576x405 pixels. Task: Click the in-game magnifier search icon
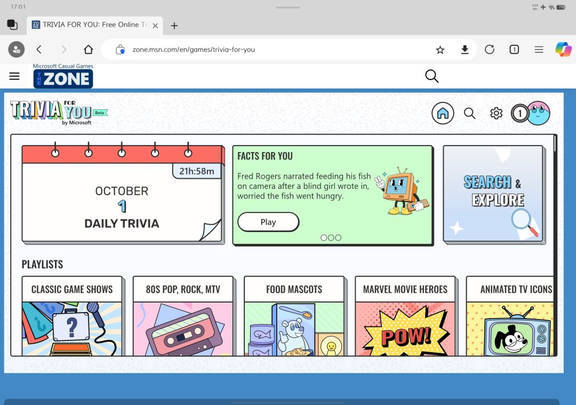pos(469,113)
